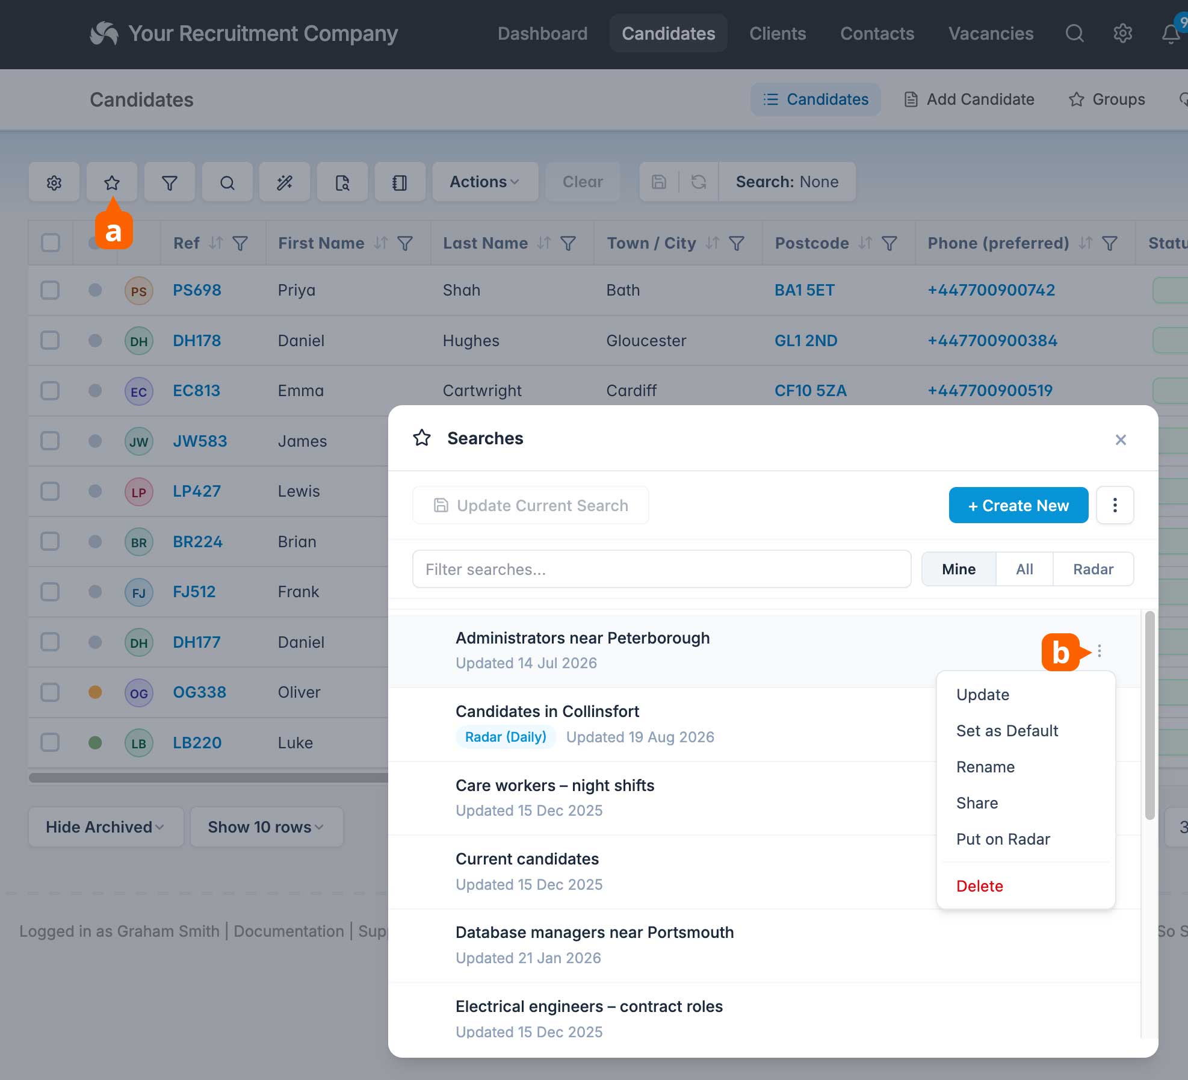Viewport: 1188px width, 1080px height.
Task: Click the document search toolbar icon
Action: [342, 182]
